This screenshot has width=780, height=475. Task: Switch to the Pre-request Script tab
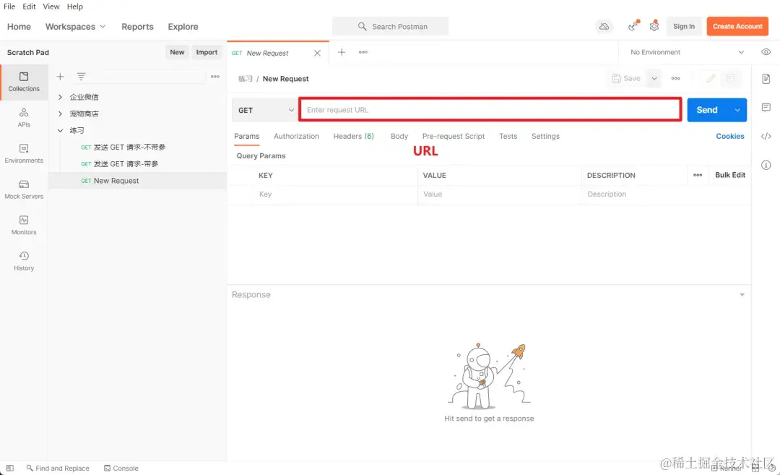coord(454,136)
